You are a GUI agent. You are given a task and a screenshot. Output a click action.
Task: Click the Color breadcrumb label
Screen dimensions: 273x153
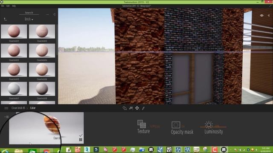click(x=33, y=108)
